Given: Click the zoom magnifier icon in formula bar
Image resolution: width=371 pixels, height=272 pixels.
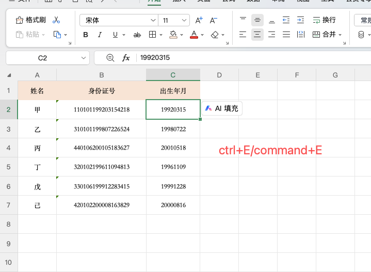Looking at the screenshot, I should point(110,58).
